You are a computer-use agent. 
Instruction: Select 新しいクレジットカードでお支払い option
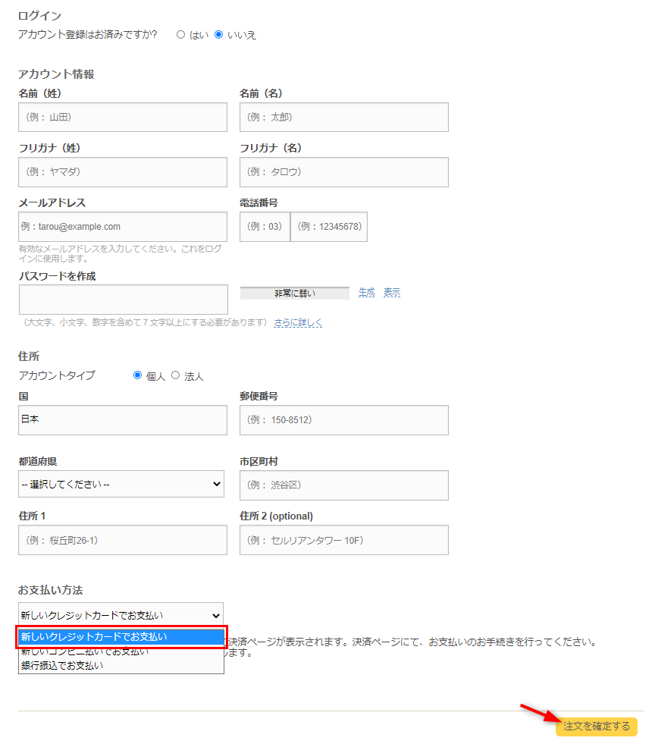(121, 636)
